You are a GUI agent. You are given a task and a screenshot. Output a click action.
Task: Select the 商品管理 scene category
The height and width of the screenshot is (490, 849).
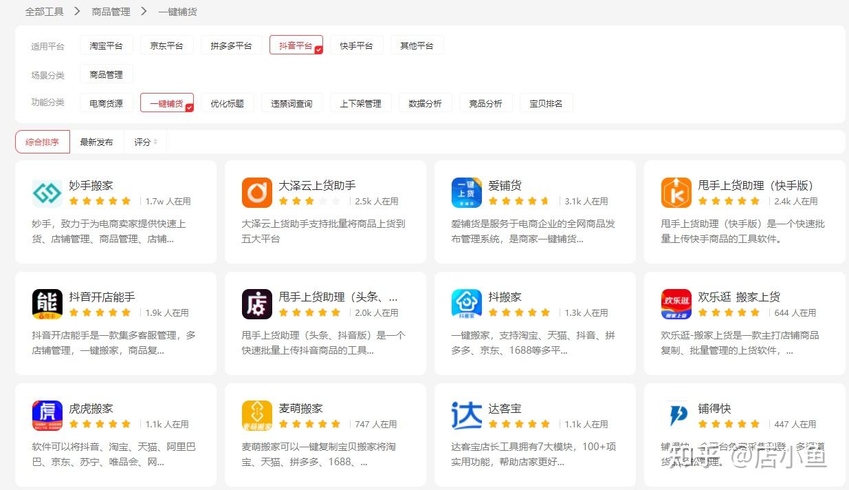coord(106,74)
